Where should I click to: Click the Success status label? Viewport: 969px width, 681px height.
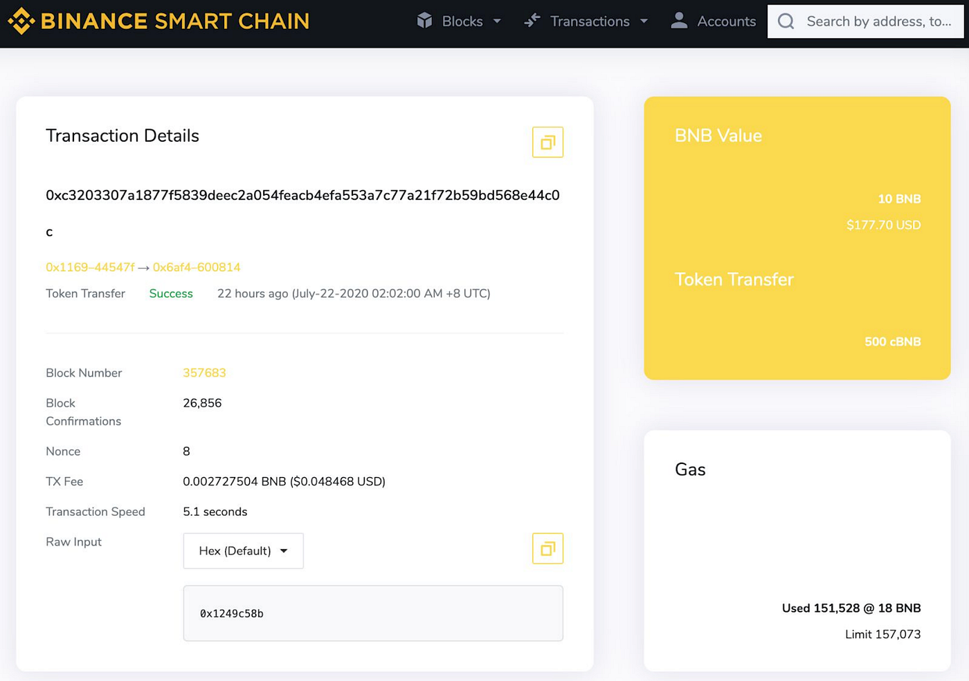[171, 294]
